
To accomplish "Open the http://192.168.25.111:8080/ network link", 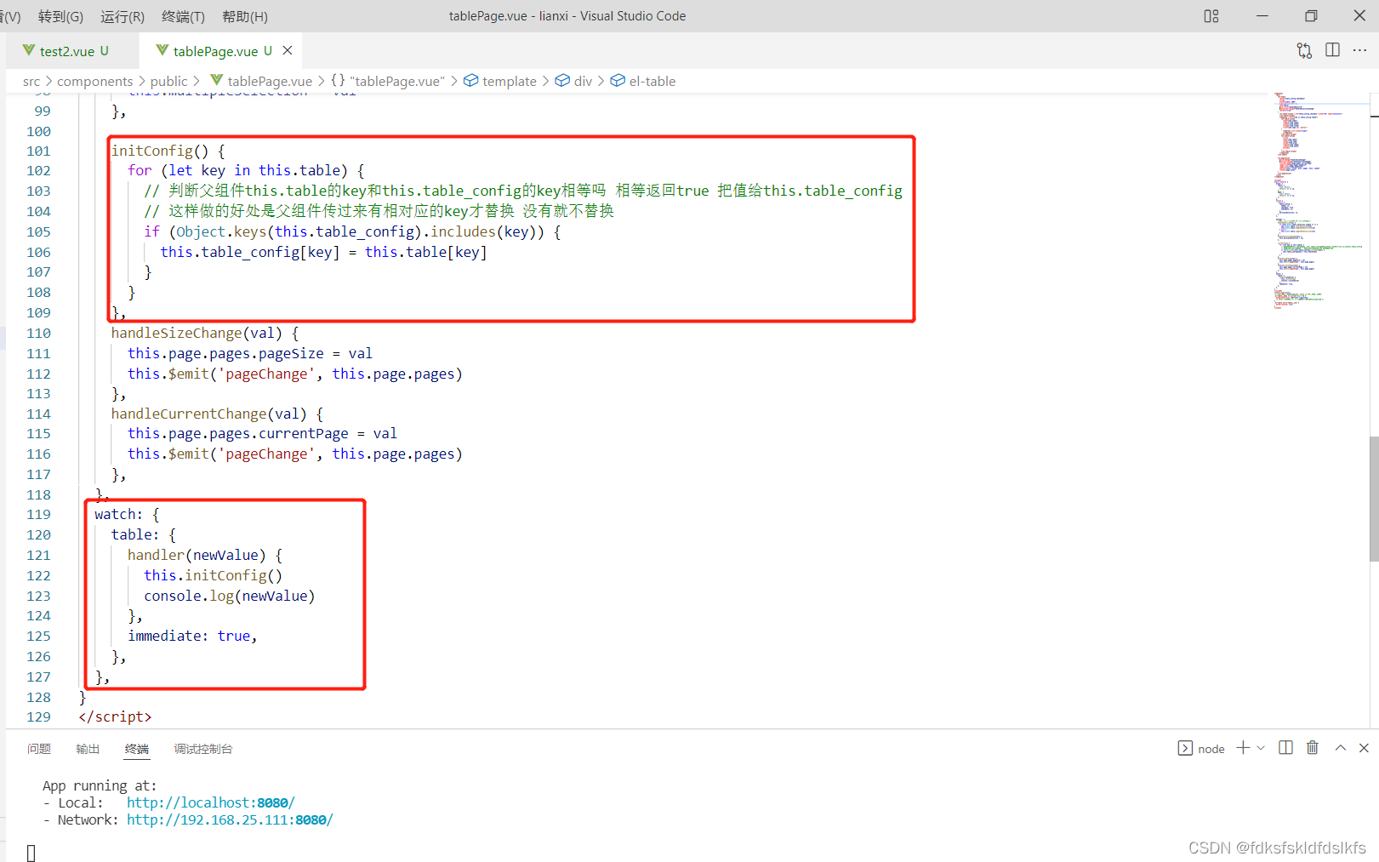I will [x=230, y=819].
